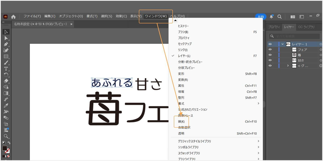Click the search magnifier in top bar
This screenshot has width=323, height=161.
[x=280, y=17]
